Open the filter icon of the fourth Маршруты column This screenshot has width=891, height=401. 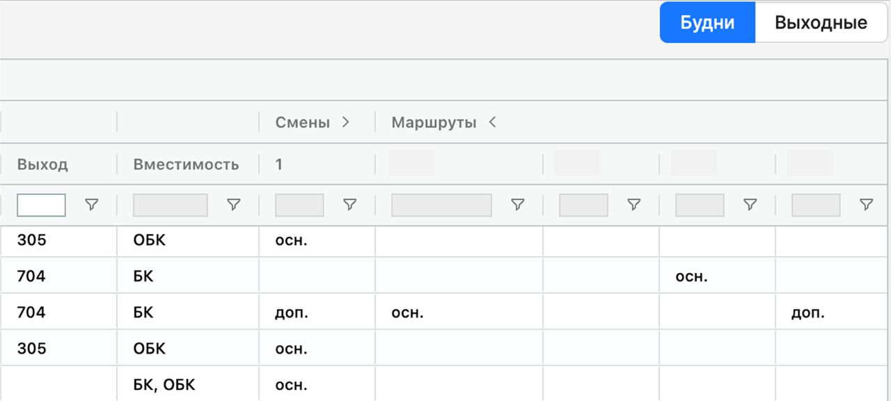866,205
